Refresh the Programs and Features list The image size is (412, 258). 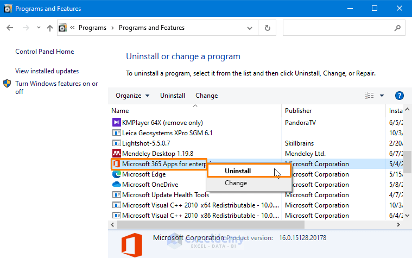267,28
